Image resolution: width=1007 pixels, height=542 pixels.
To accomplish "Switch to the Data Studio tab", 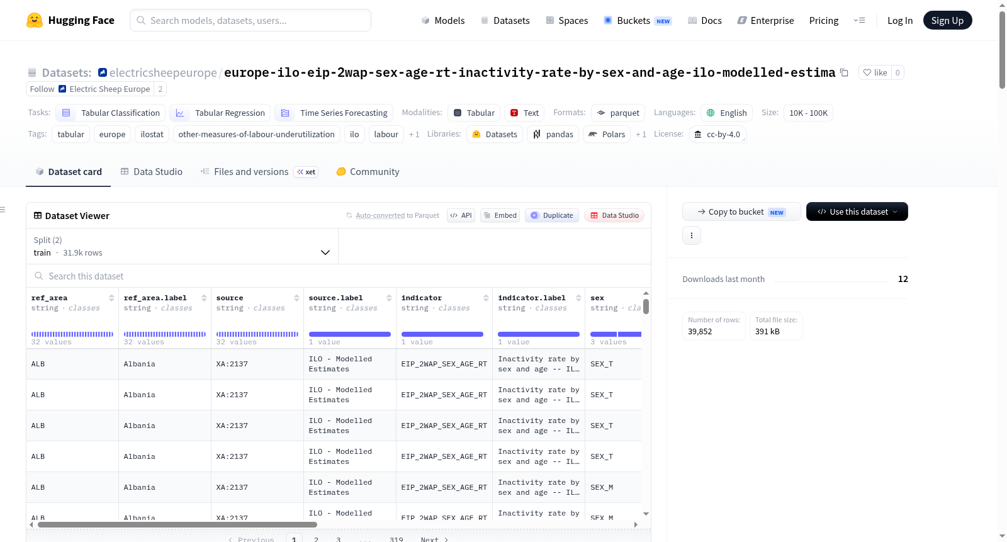I will tap(152, 172).
